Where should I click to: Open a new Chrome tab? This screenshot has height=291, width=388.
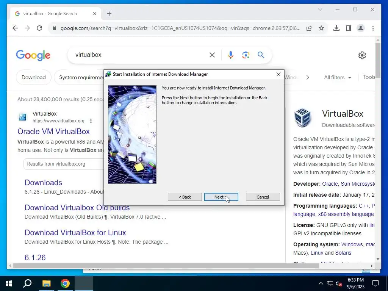click(x=109, y=14)
